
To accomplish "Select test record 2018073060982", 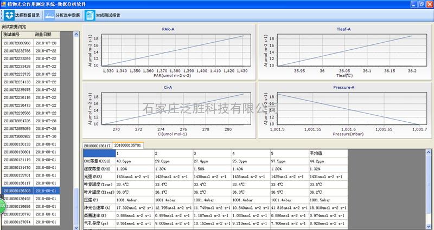I will coord(31,136).
